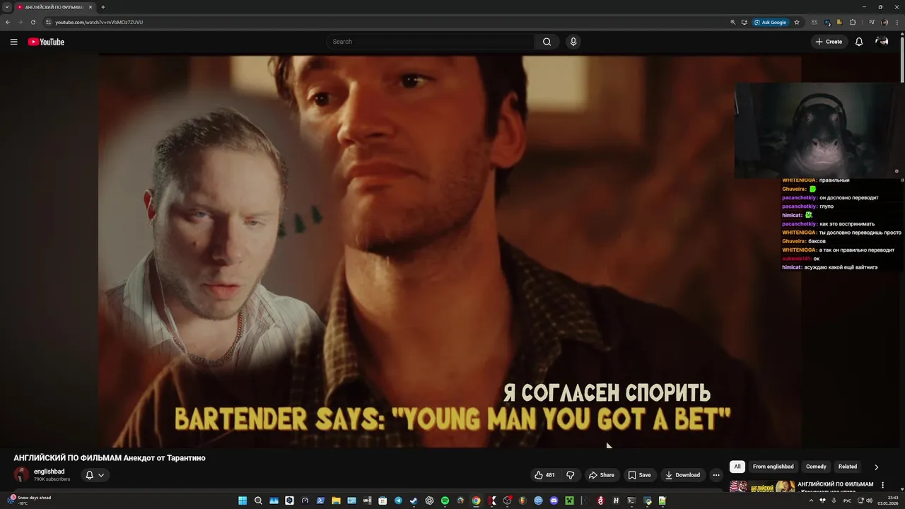The width and height of the screenshot is (905, 509).
Task: Open the englishbad channel name link
Action: [49, 472]
